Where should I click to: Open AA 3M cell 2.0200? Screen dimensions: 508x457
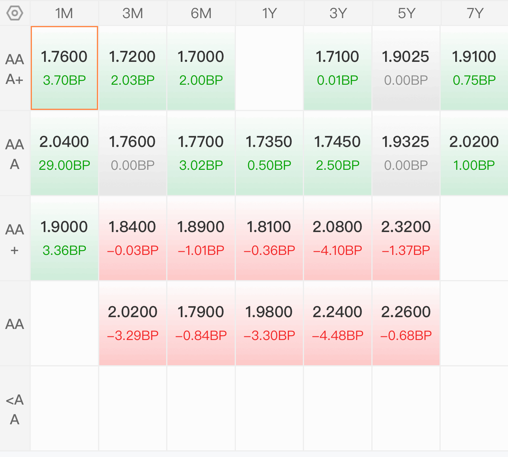[133, 323]
